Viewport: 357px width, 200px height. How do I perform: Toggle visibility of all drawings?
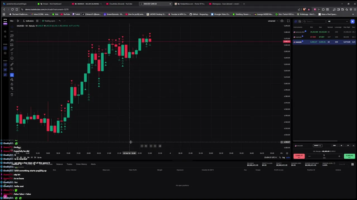(x=12, y=88)
